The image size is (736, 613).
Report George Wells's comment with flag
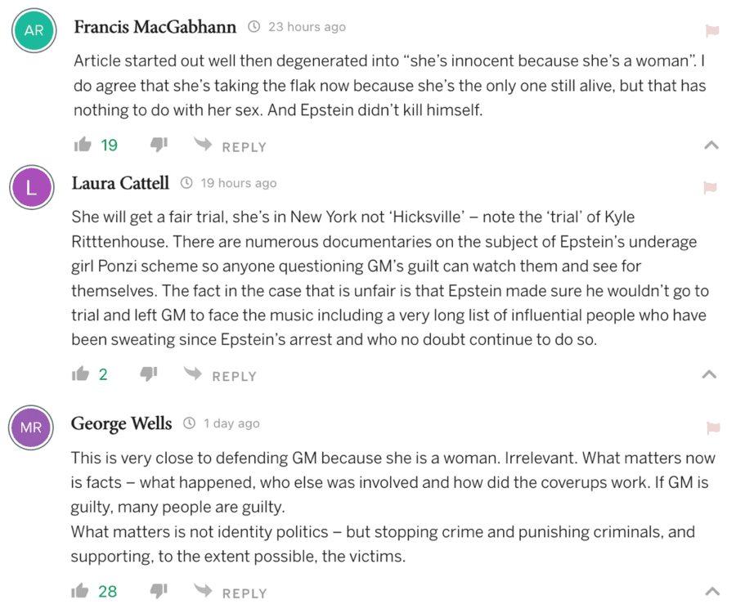[x=711, y=428]
